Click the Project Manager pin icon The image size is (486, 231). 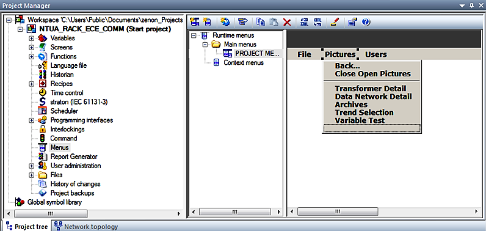click(472, 5)
